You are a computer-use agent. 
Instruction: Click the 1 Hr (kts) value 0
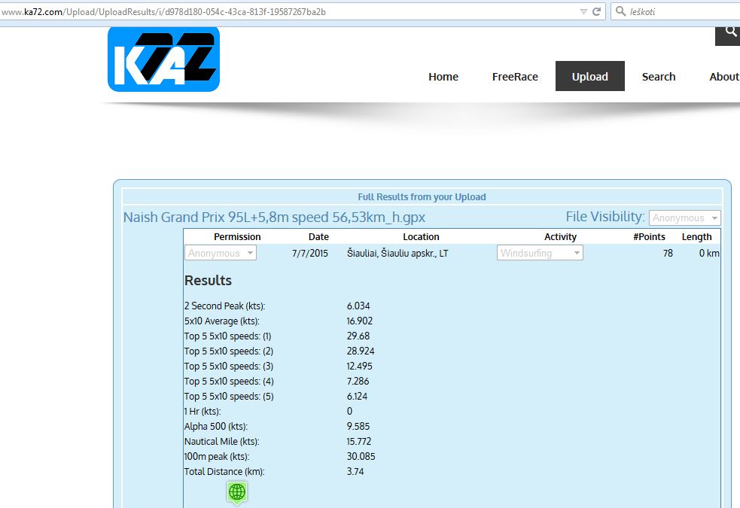click(350, 412)
